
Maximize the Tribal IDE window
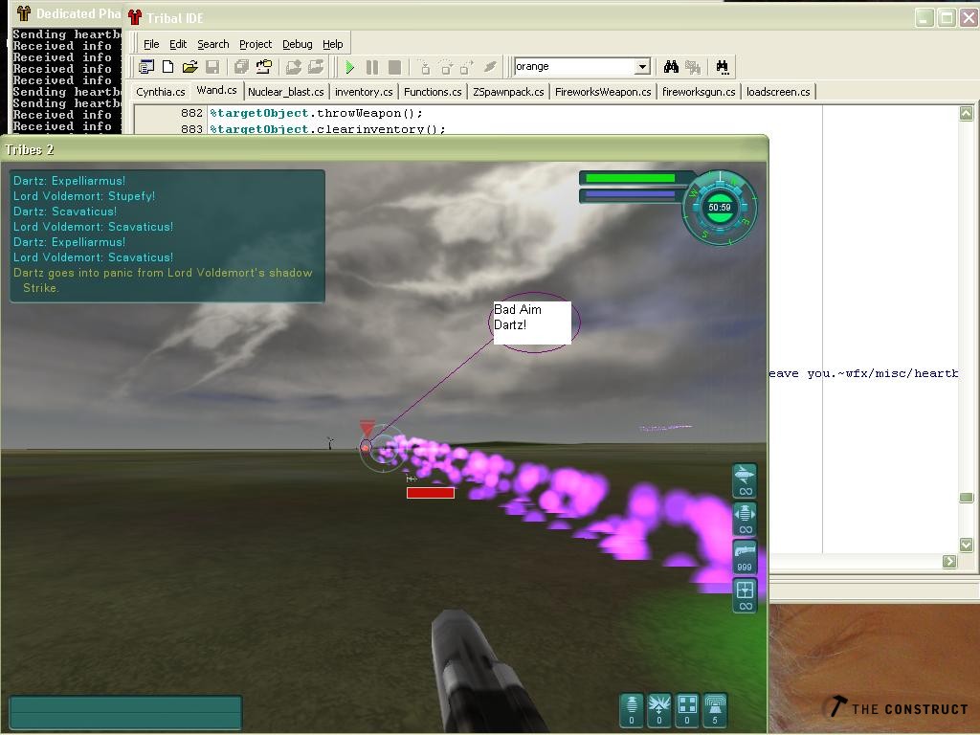click(947, 17)
